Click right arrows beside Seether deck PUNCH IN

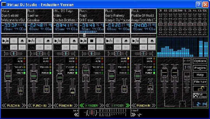click(x=50, y=106)
